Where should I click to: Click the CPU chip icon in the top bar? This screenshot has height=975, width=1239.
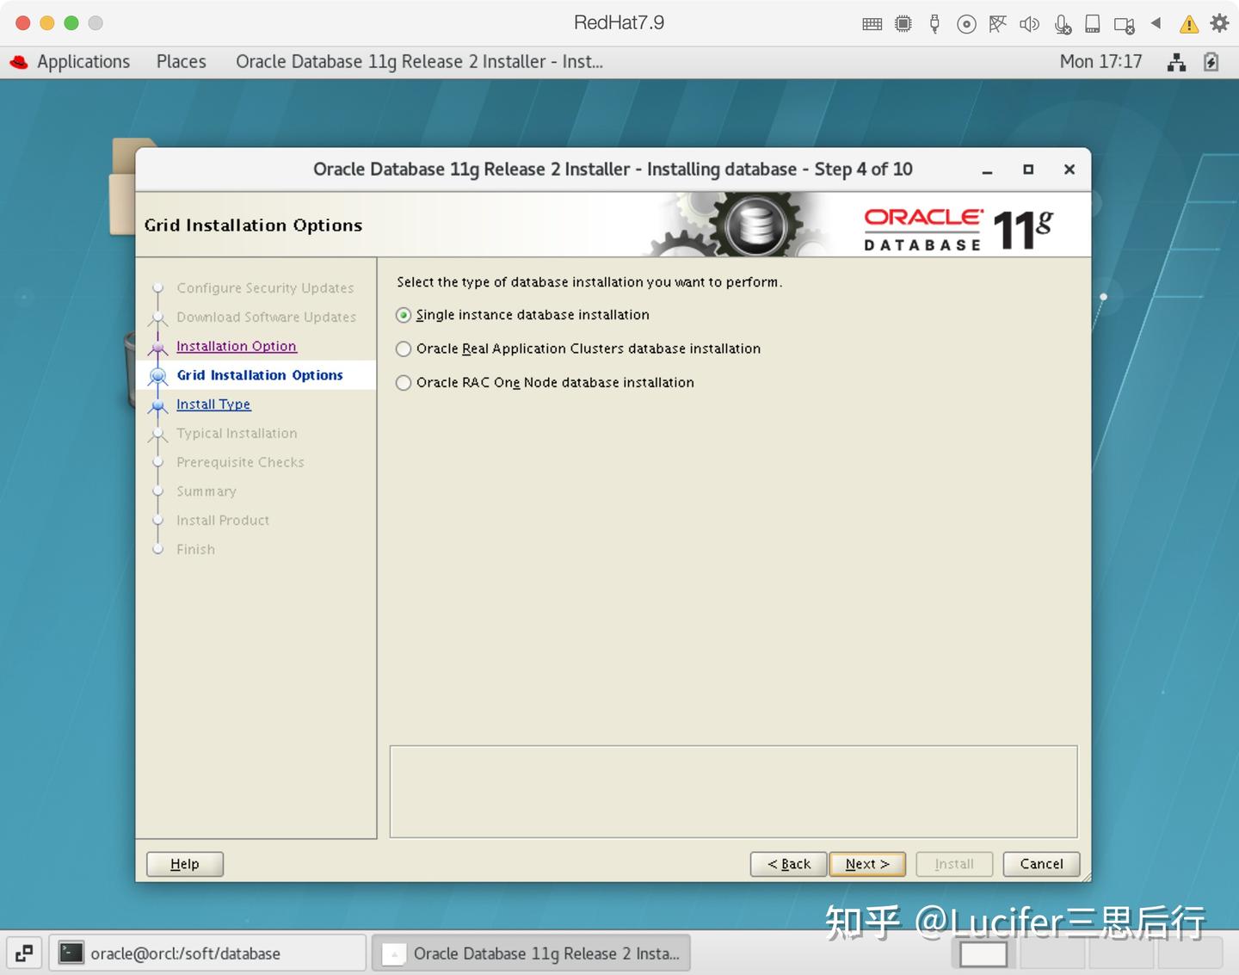click(903, 23)
